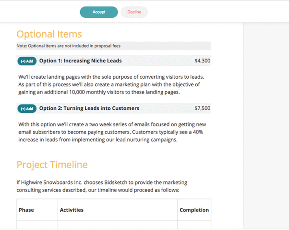This screenshot has width=289, height=230.
Task: Click the Project Timeline heading
Action: (52, 165)
